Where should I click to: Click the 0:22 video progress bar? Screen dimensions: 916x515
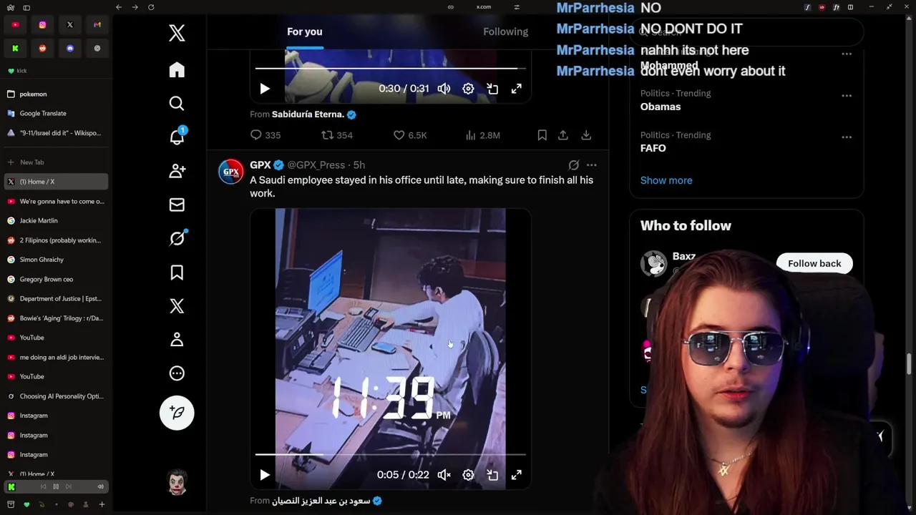[x=391, y=455]
